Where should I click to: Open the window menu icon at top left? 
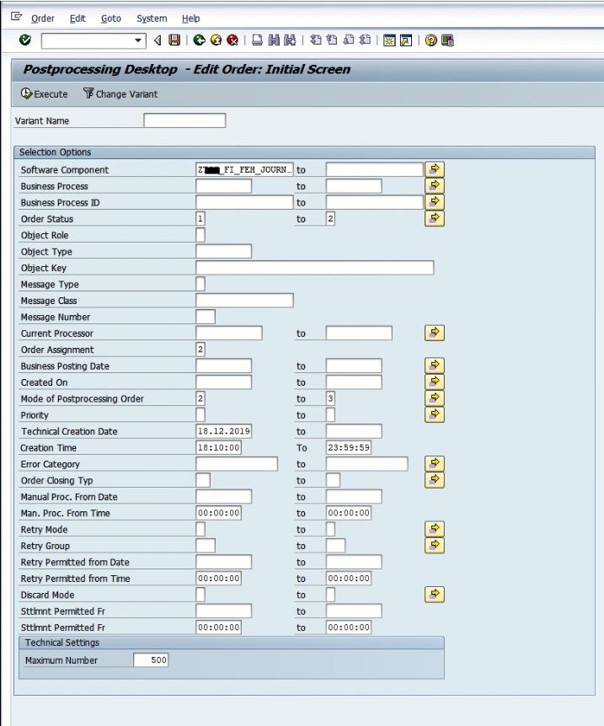[16, 17]
